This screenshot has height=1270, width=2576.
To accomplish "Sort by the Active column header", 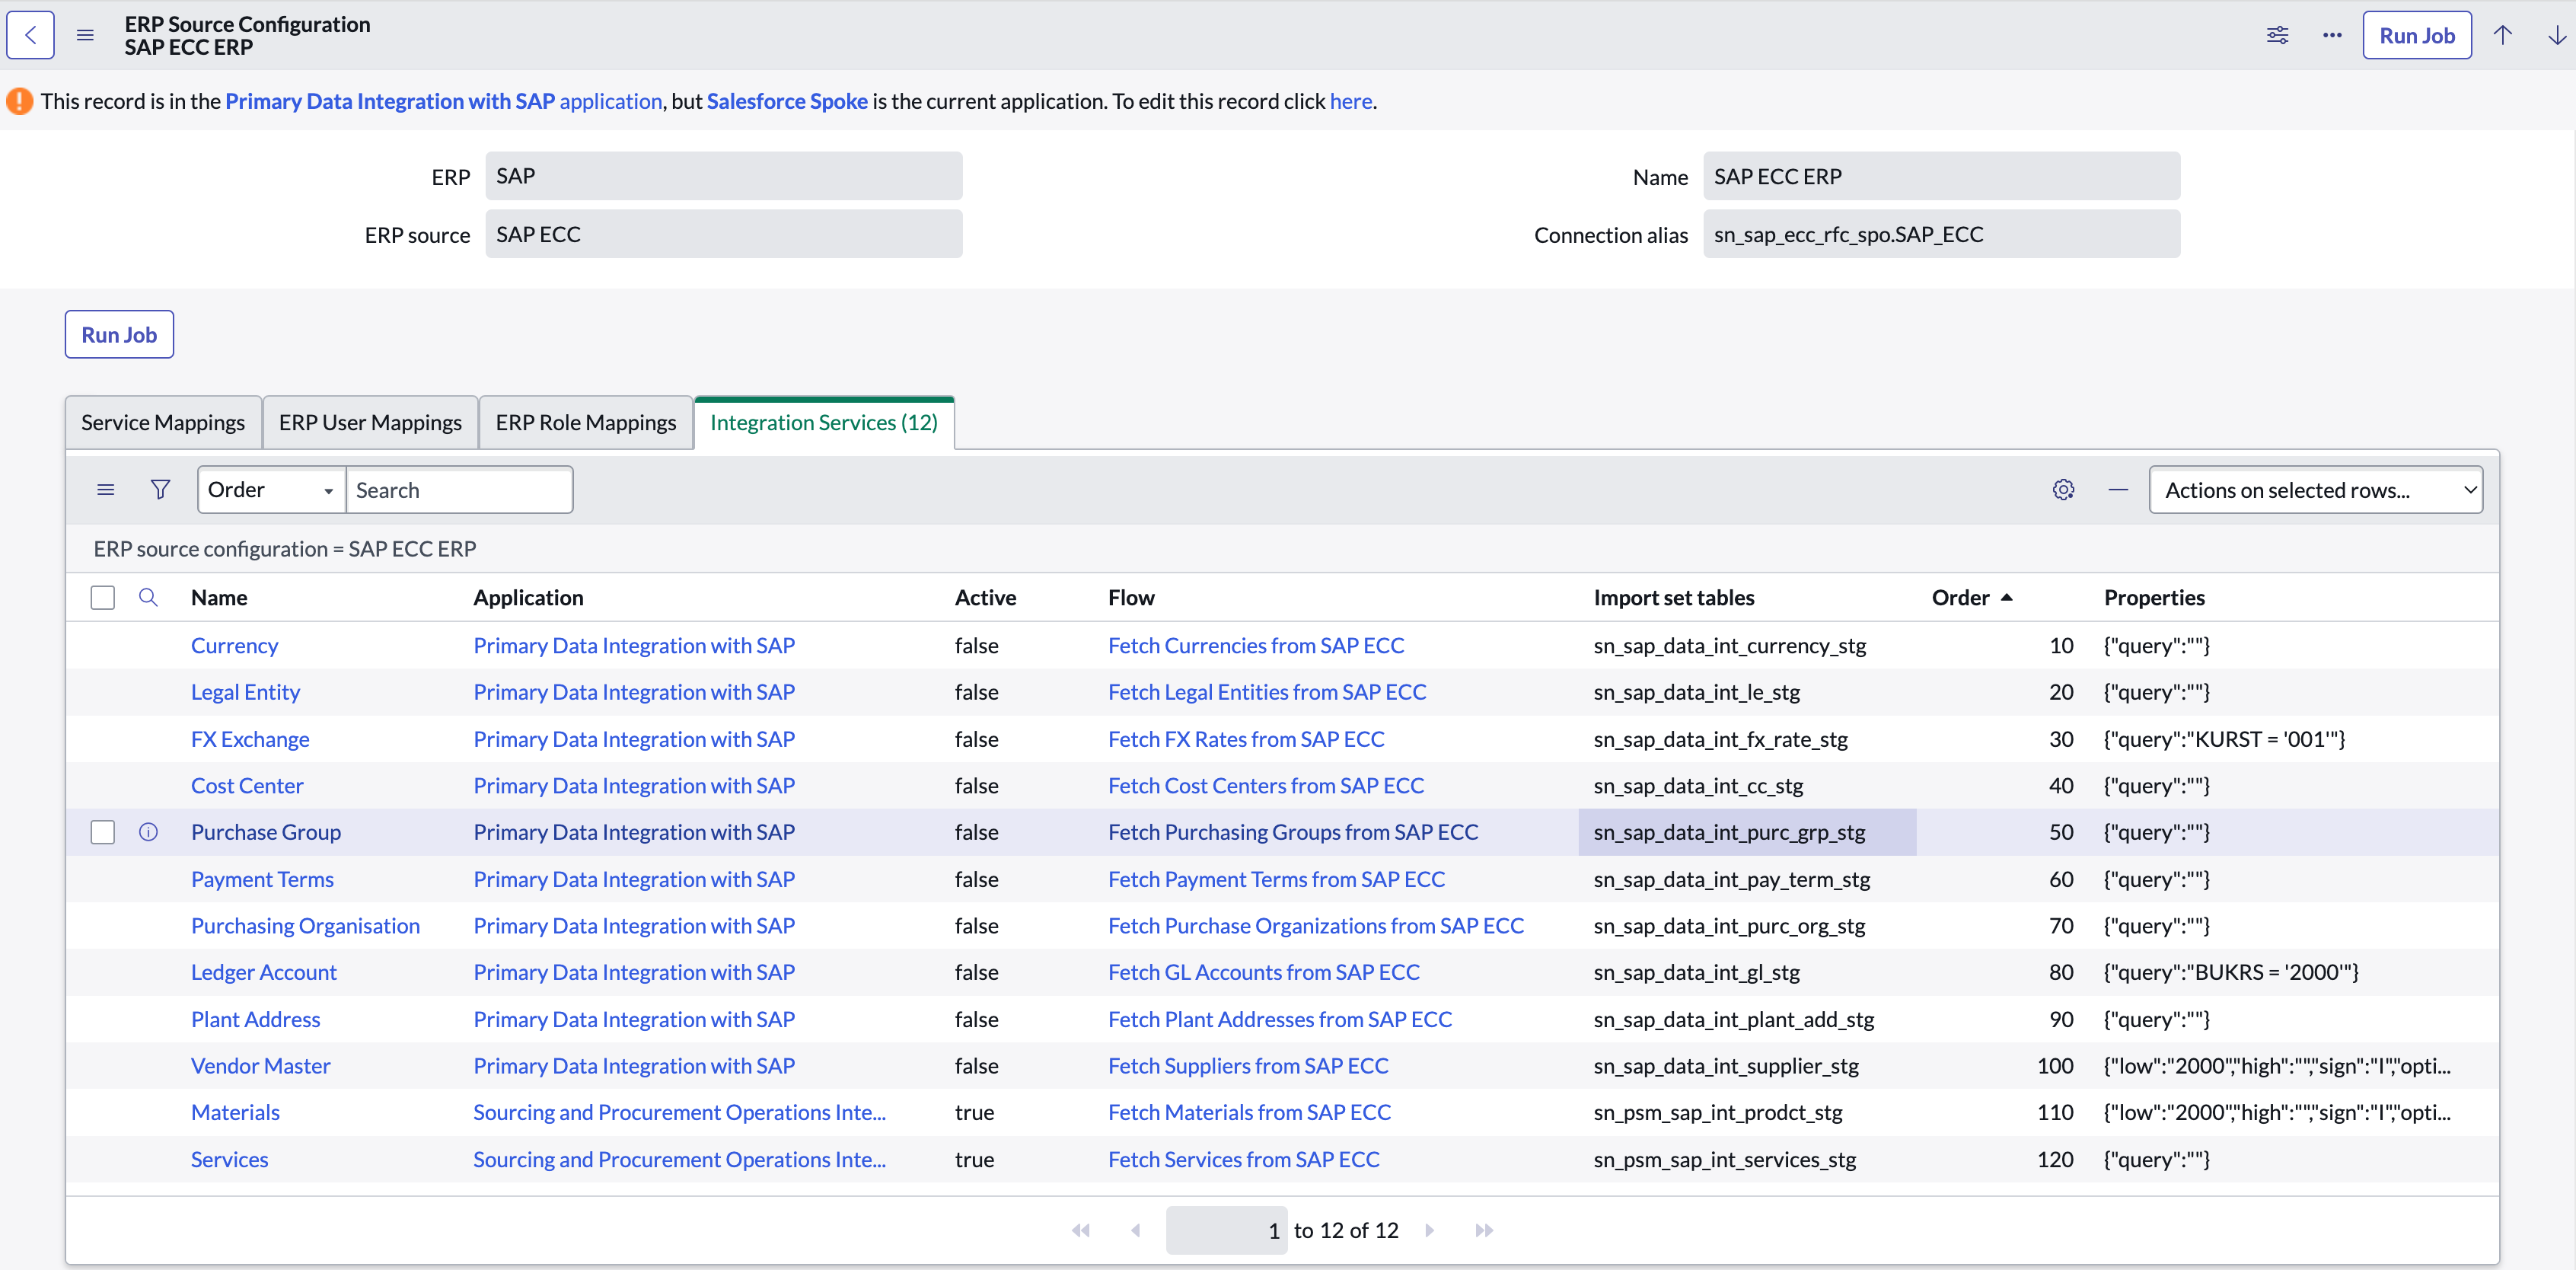I will pyautogui.click(x=985, y=597).
